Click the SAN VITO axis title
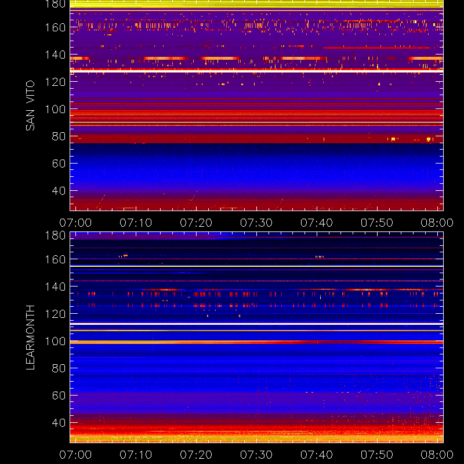This screenshot has height=464, width=464. [30, 106]
